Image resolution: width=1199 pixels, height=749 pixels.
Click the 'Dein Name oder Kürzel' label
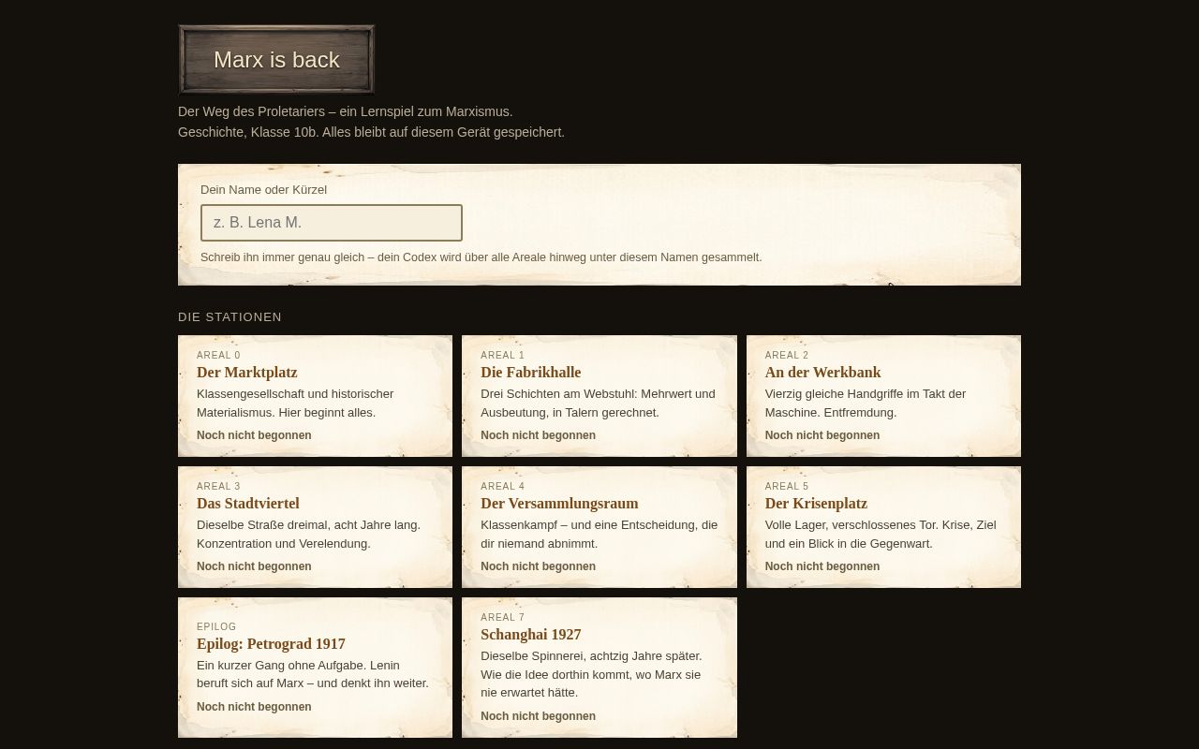click(263, 189)
